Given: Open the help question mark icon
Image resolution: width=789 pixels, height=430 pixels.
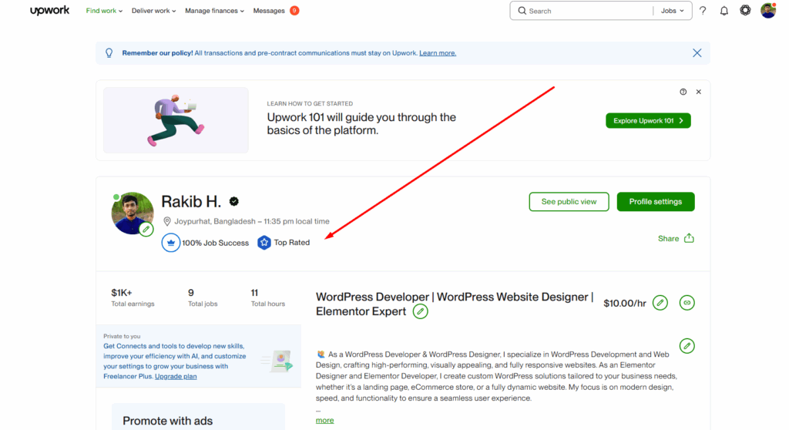Looking at the screenshot, I should 703,11.
